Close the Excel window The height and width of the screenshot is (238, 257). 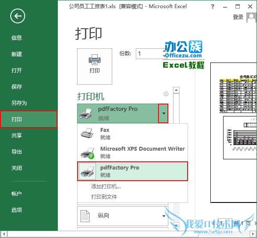point(250,6)
